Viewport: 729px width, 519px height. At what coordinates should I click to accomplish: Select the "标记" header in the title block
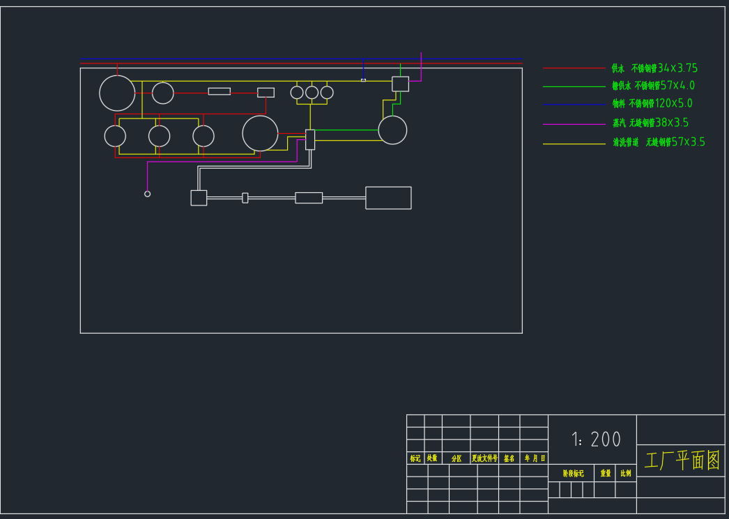tap(415, 458)
